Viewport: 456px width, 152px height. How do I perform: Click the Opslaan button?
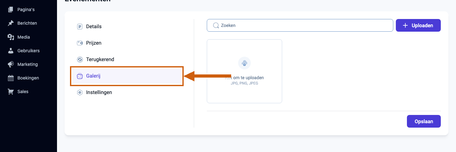[x=424, y=121]
